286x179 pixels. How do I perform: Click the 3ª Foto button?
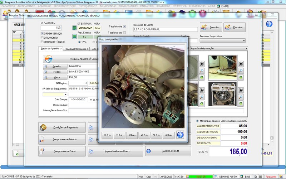pyautogui.click(x=132, y=135)
